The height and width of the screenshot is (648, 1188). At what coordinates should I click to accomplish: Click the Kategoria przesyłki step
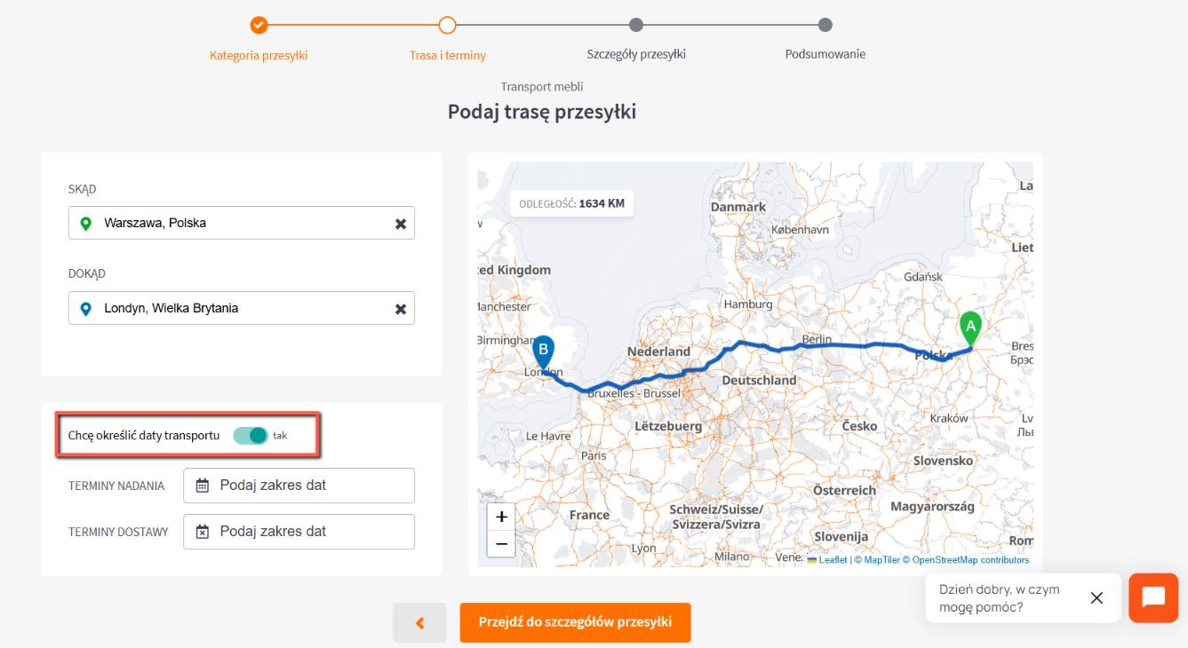(259, 26)
